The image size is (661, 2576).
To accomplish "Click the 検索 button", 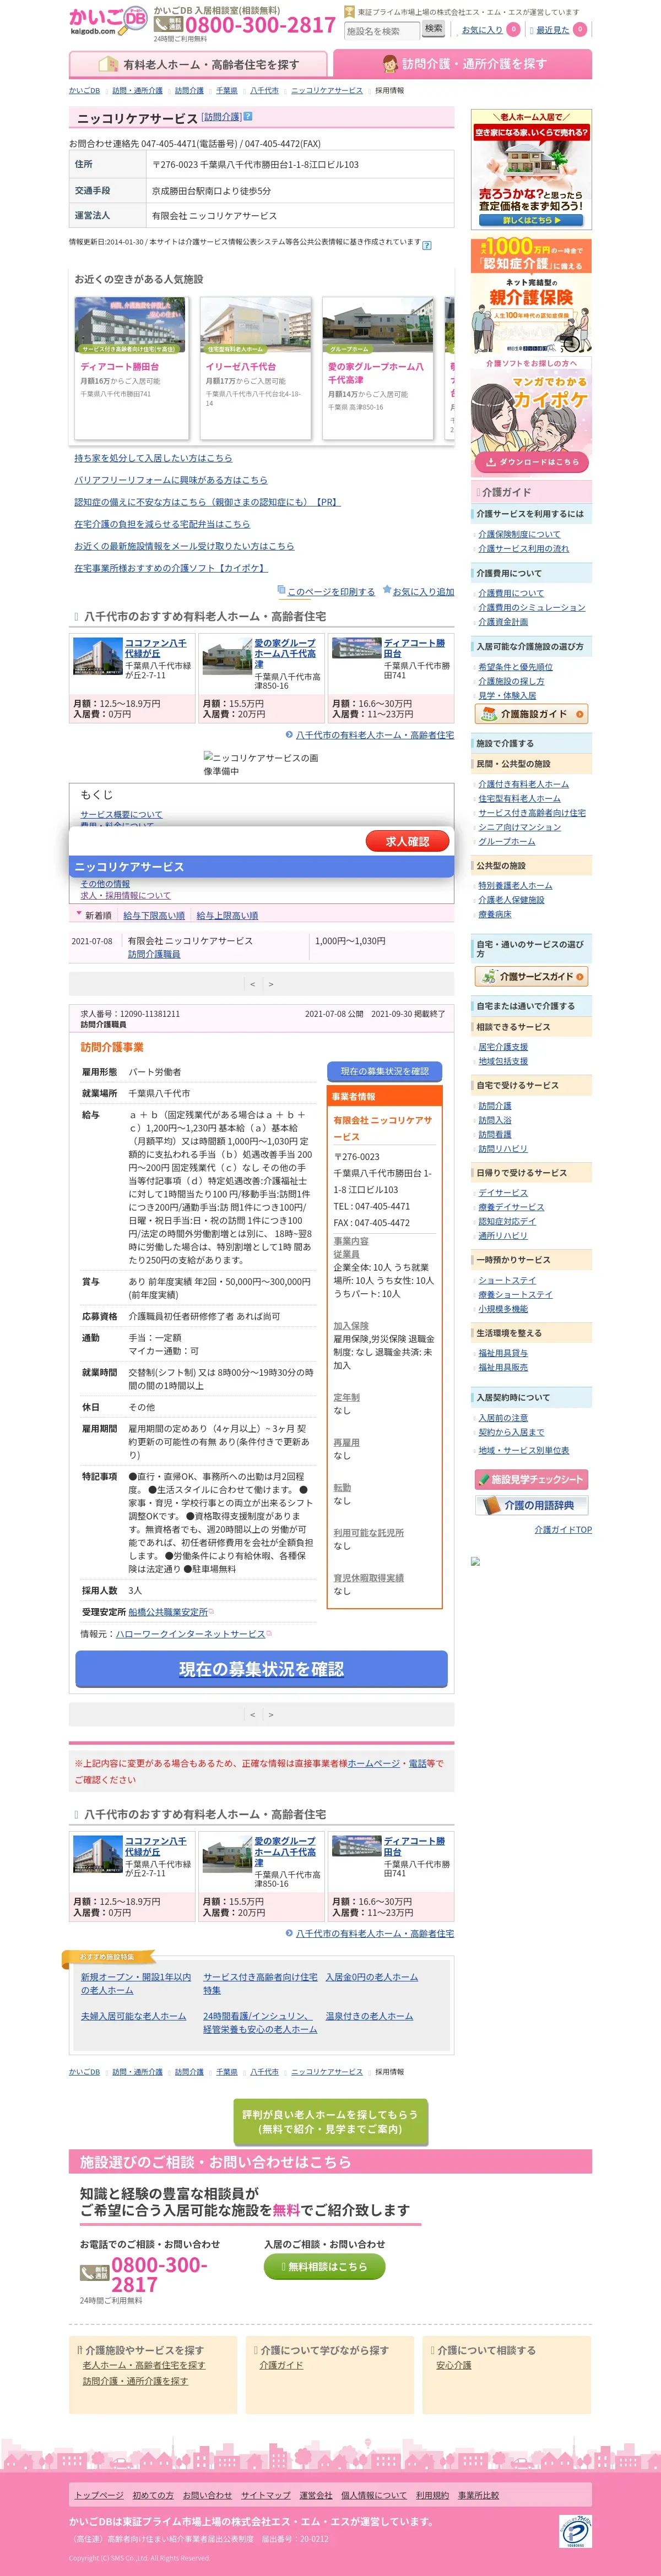I will [x=433, y=29].
